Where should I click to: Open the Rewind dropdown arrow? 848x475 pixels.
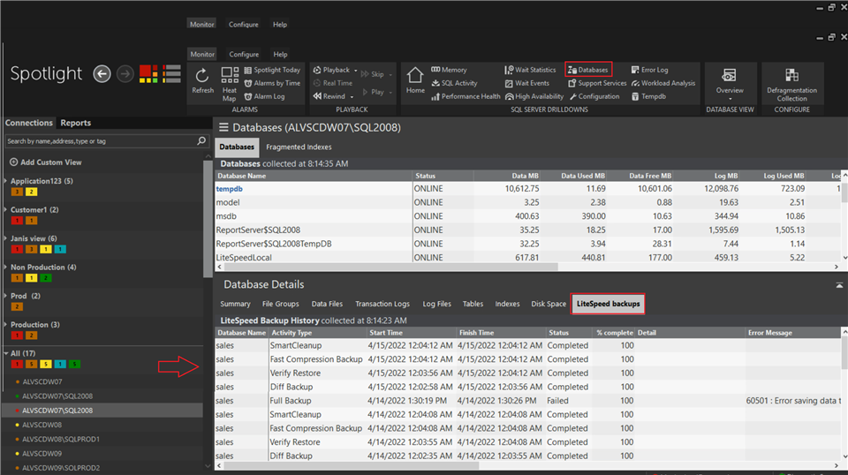tap(352, 97)
